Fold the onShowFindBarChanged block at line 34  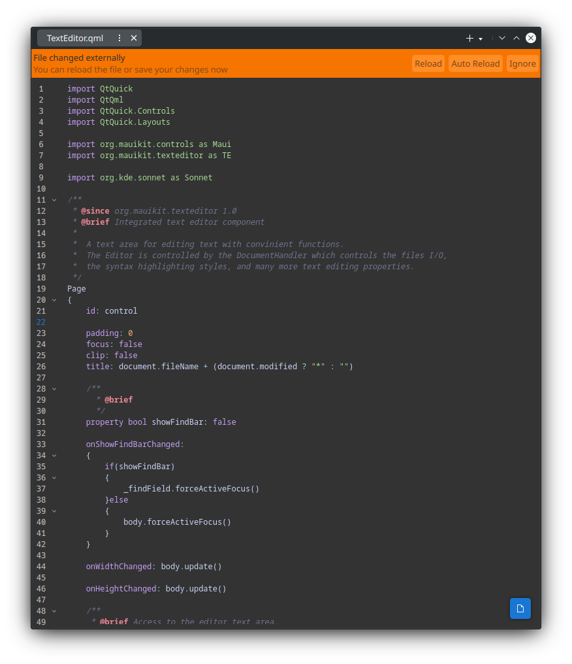[54, 456]
